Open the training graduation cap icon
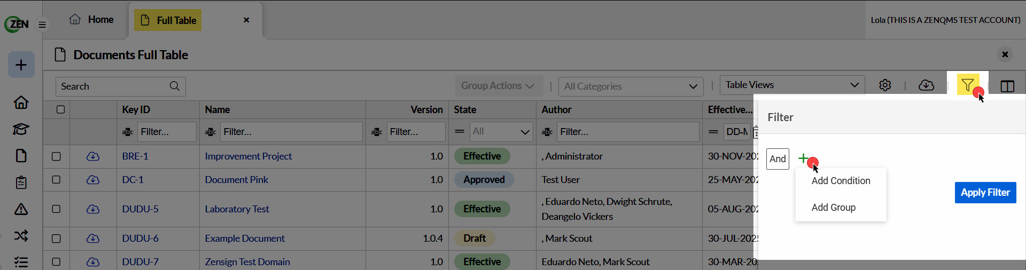 (x=21, y=129)
